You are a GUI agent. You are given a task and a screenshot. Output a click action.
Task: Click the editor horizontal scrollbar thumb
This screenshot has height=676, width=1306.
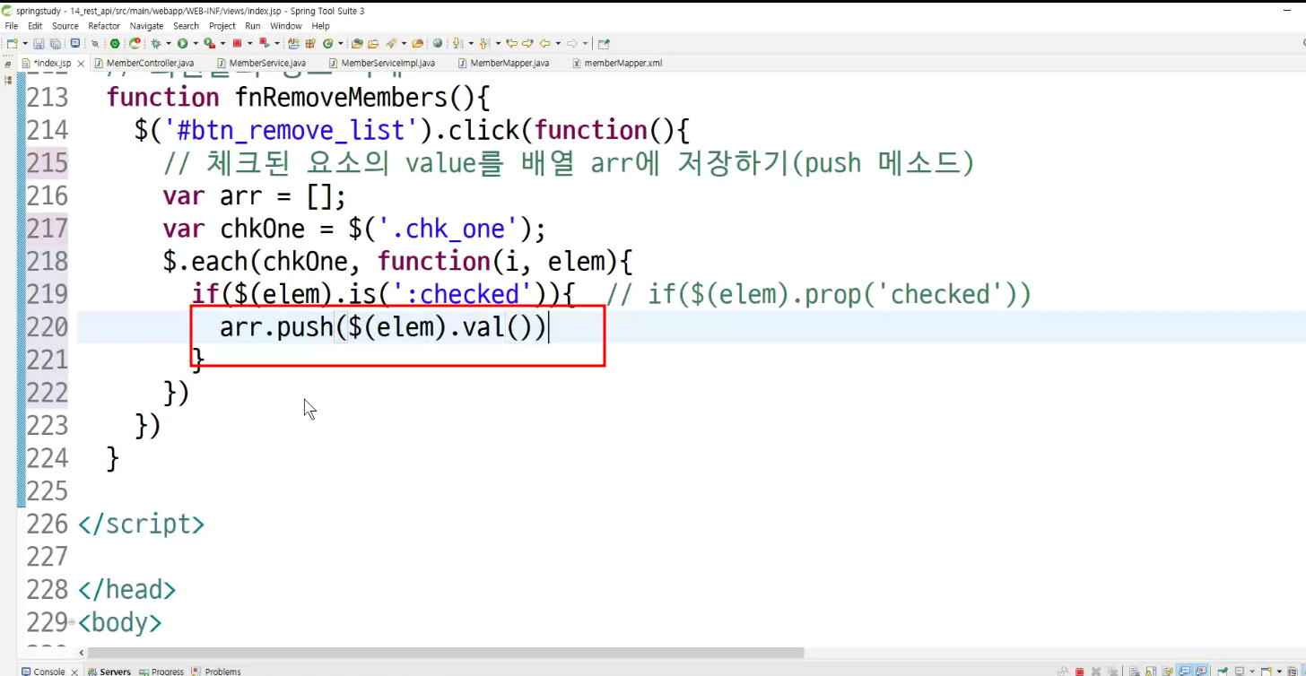pyautogui.click(x=446, y=653)
